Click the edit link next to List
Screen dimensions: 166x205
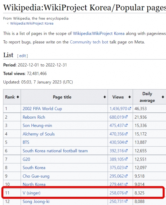click(x=23, y=56)
